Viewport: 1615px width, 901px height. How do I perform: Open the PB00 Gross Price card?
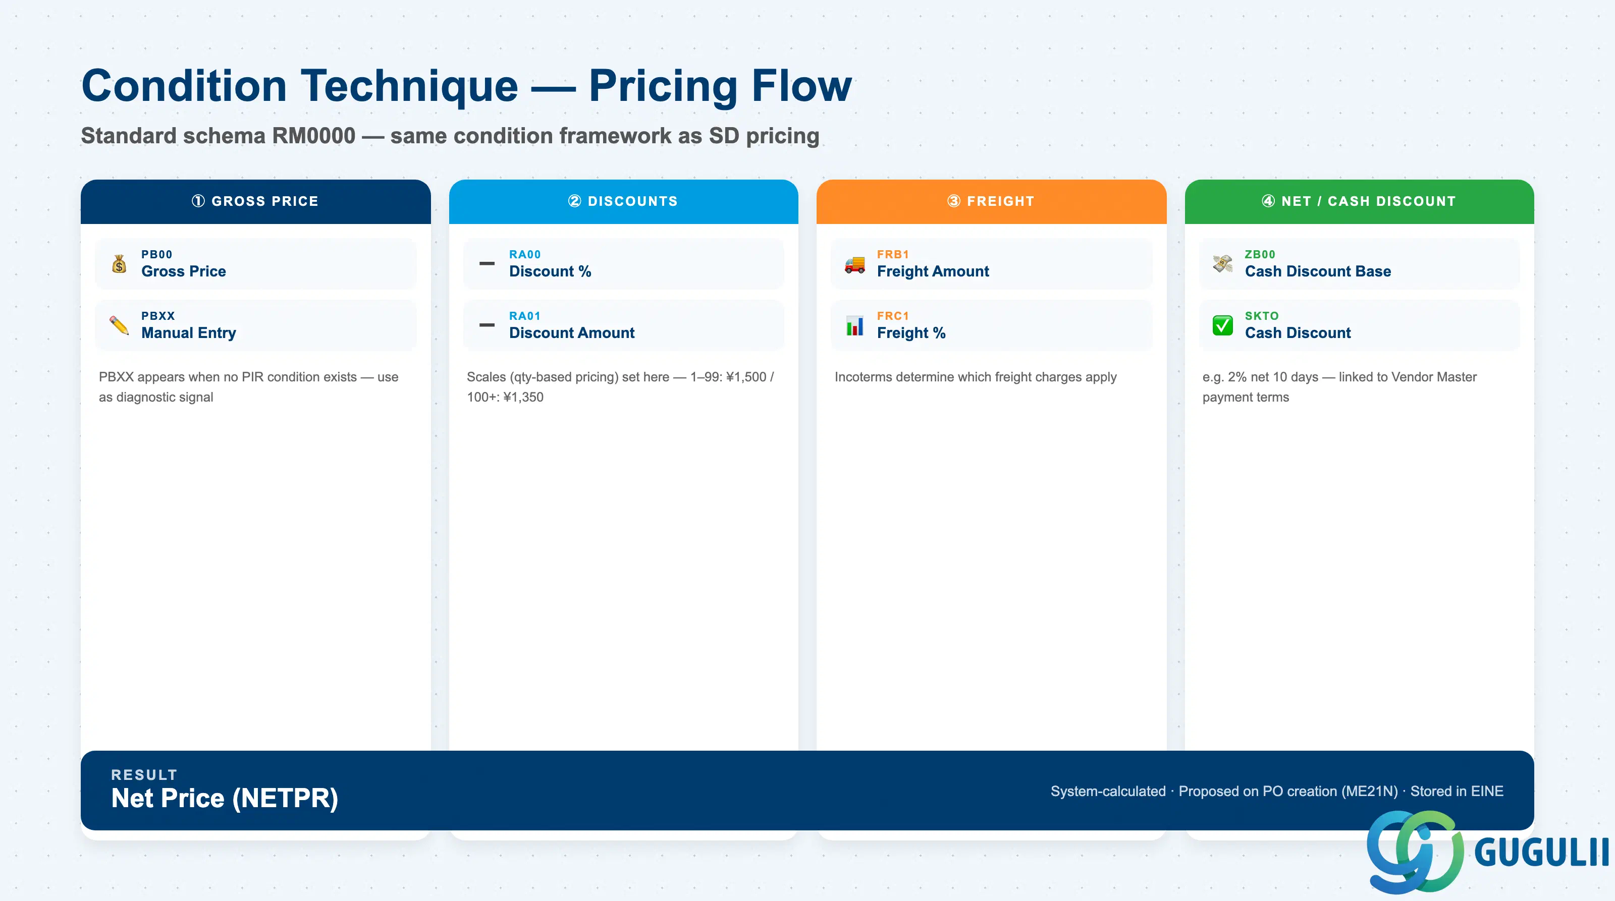coord(256,264)
